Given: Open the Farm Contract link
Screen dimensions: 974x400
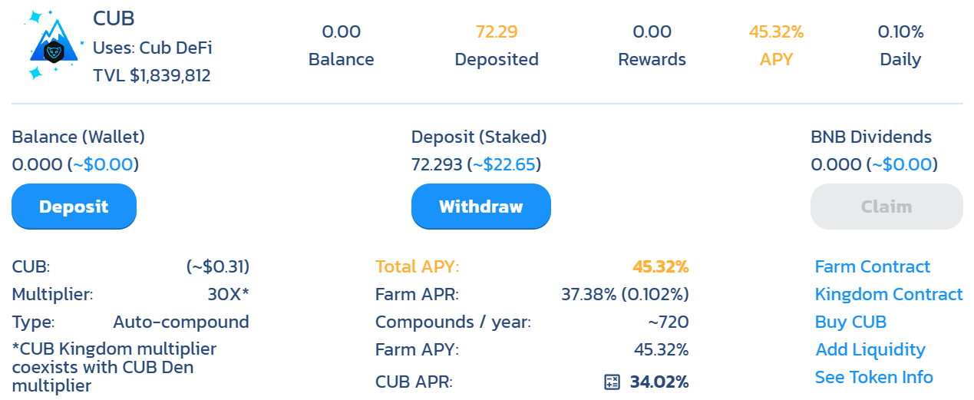Looking at the screenshot, I should tap(873, 266).
